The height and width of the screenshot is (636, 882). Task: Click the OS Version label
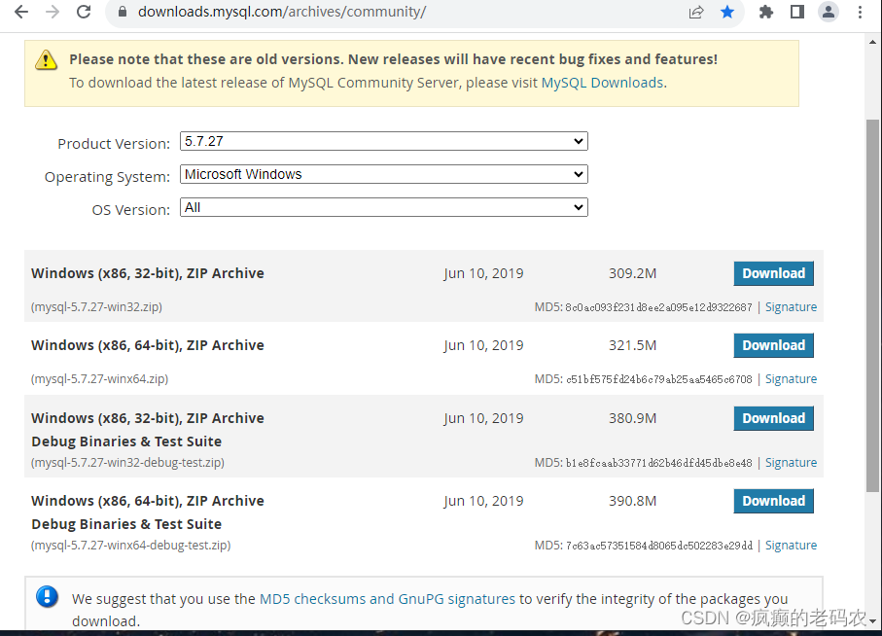click(131, 210)
